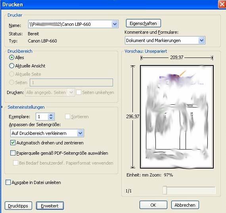This screenshot has width=226, height=213.
Task: Decrease Exemplare with the down arrow
Action: pyautogui.click(x=51, y=118)
